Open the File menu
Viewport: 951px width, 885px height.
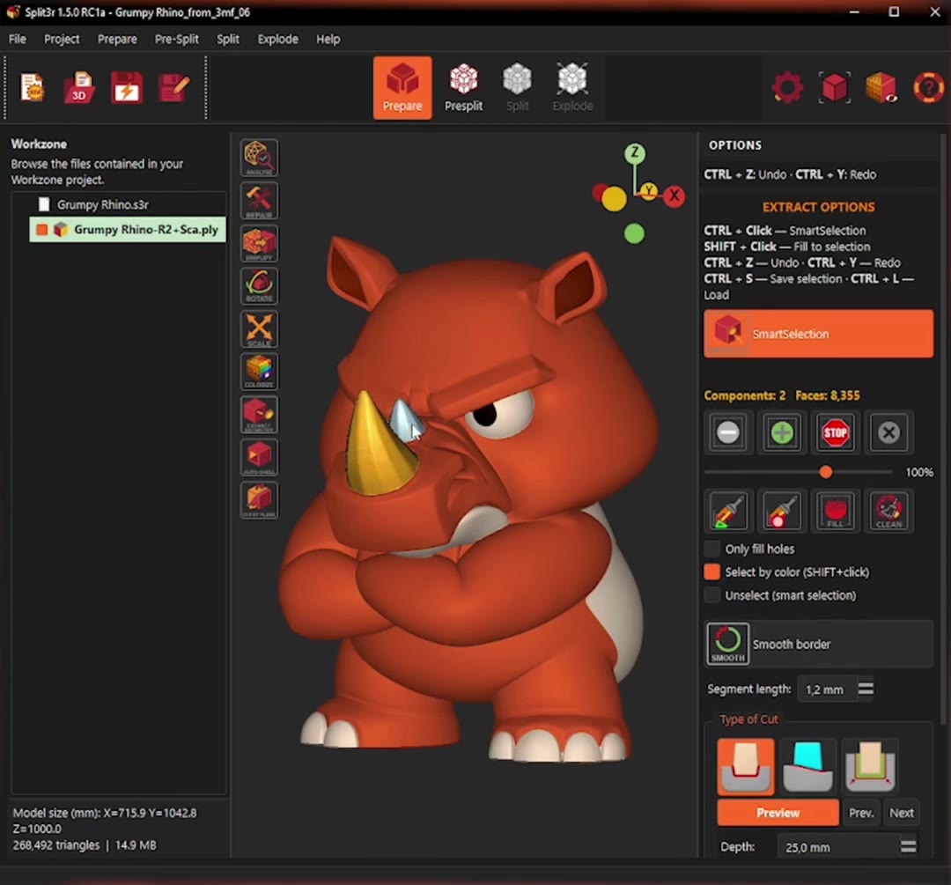click(x=17, y=39)
